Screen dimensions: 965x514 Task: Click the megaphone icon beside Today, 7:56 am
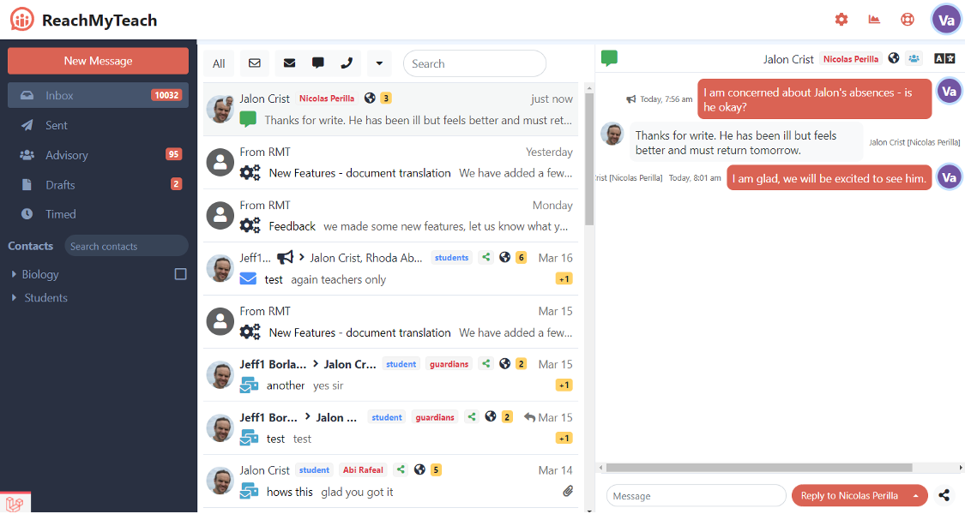[630, 99]
